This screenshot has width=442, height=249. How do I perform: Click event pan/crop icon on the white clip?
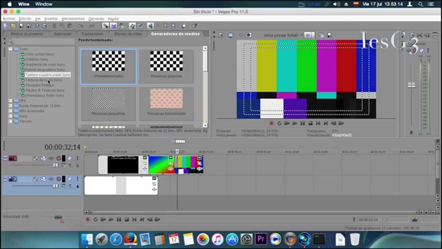point(154,184)
